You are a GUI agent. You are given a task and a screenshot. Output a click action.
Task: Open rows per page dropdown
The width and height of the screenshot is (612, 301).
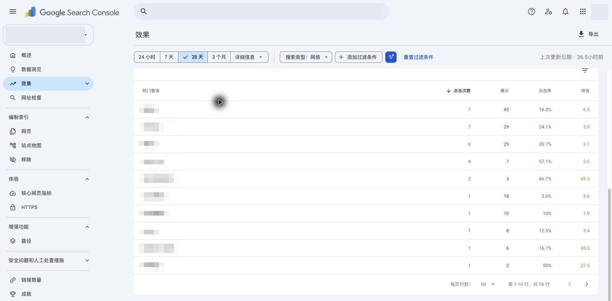click(x=488, y=284)
